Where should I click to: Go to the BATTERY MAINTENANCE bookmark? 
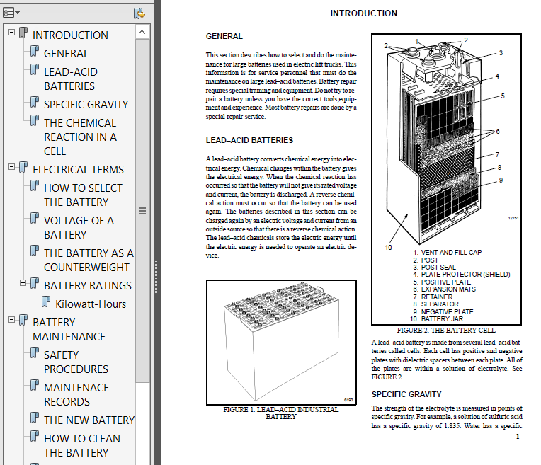pos(69,329)
